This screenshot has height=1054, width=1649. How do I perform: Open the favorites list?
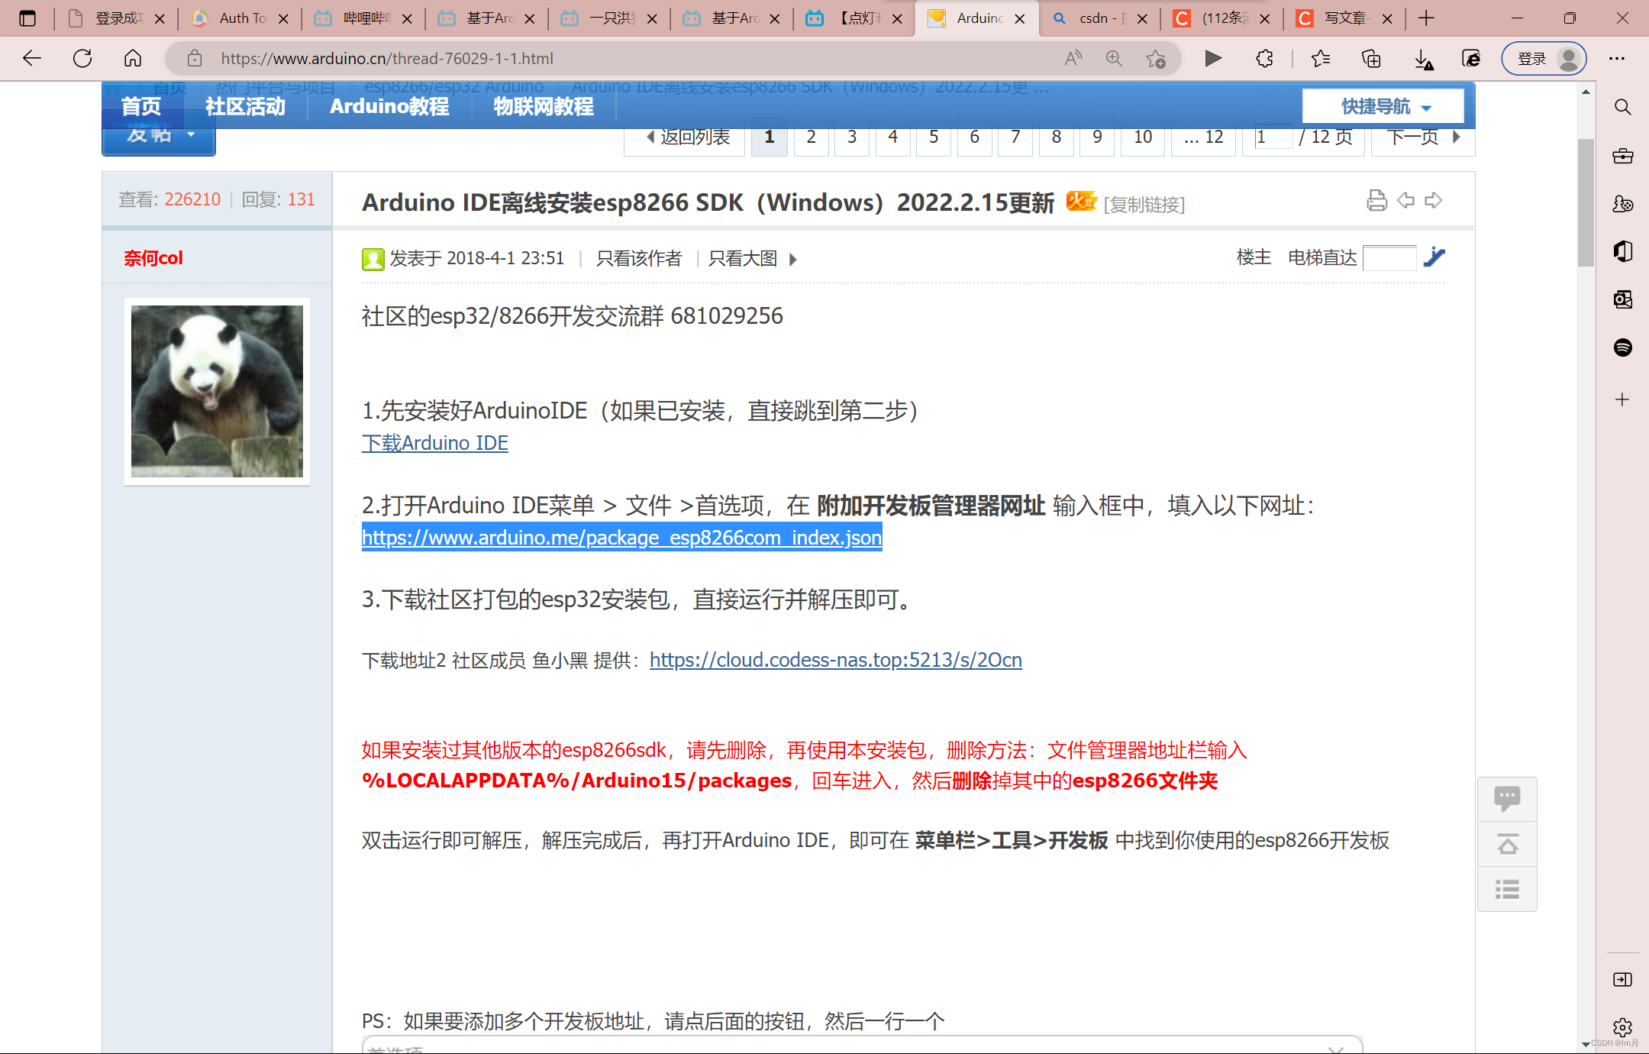[x=1320, y=59]
